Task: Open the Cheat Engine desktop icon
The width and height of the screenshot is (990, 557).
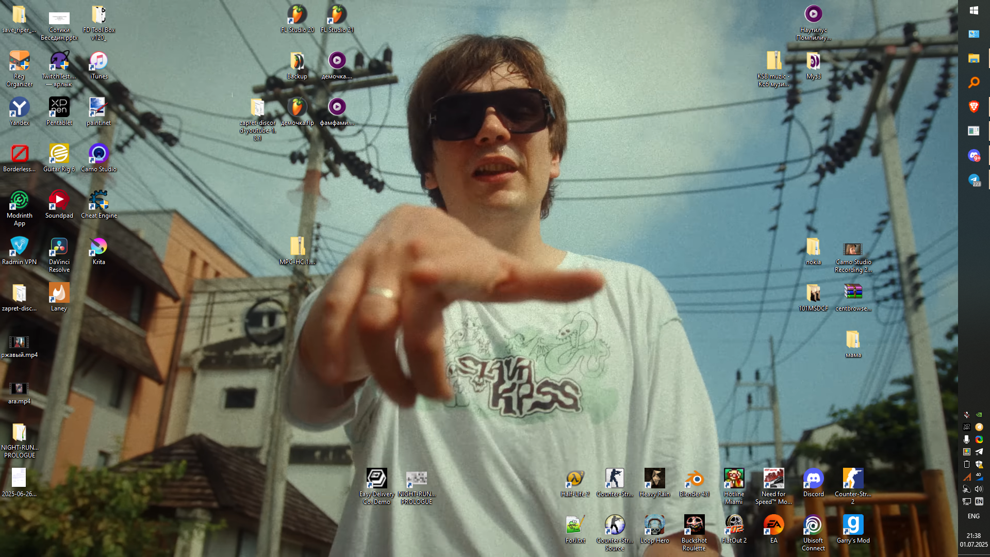Action: click(x=98, y=201)
